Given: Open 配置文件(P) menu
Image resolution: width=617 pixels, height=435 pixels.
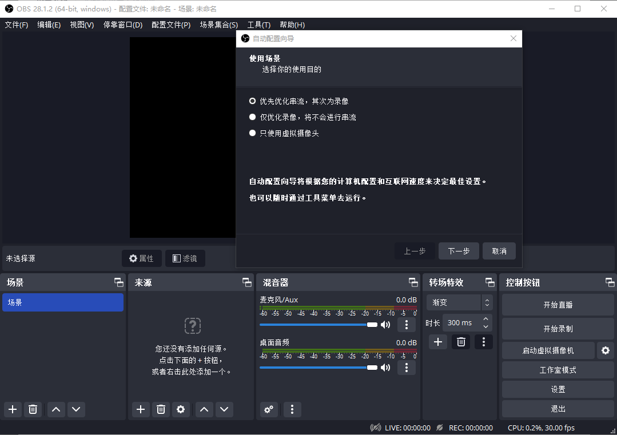Looking at the screenshot, I should point(171,25).
